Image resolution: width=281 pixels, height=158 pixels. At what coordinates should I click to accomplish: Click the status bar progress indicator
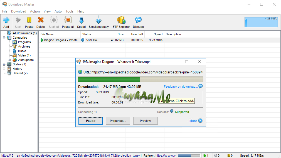pyautogui.click(x=189, y=156)
